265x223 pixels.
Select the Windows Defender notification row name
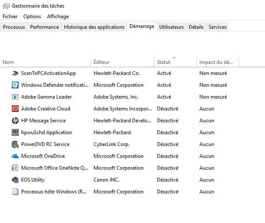click(x=55, y=85)
